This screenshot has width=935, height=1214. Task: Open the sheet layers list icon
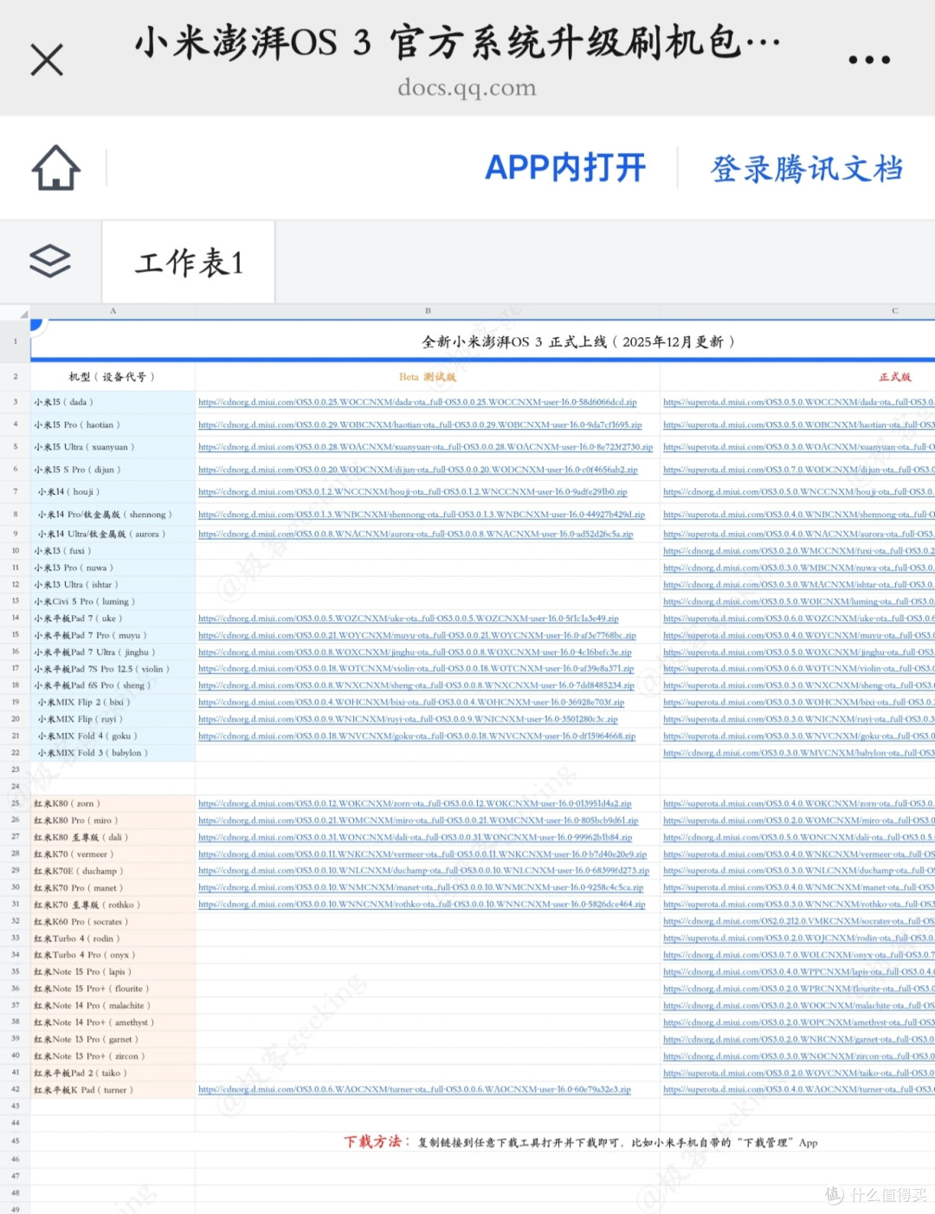(50, 261)
